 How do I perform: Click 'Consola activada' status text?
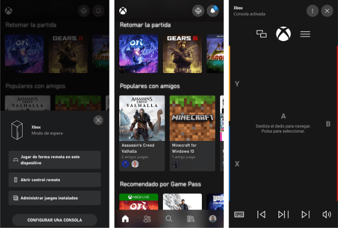[249, 14]
